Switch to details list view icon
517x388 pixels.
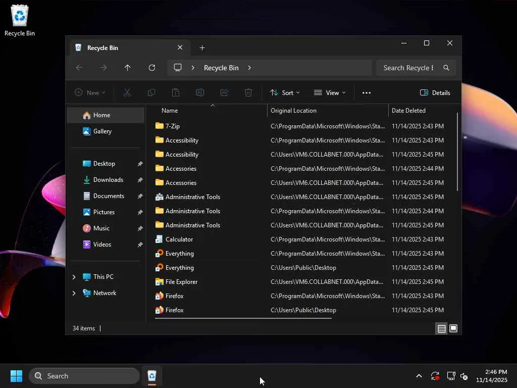tap(441, 328)
